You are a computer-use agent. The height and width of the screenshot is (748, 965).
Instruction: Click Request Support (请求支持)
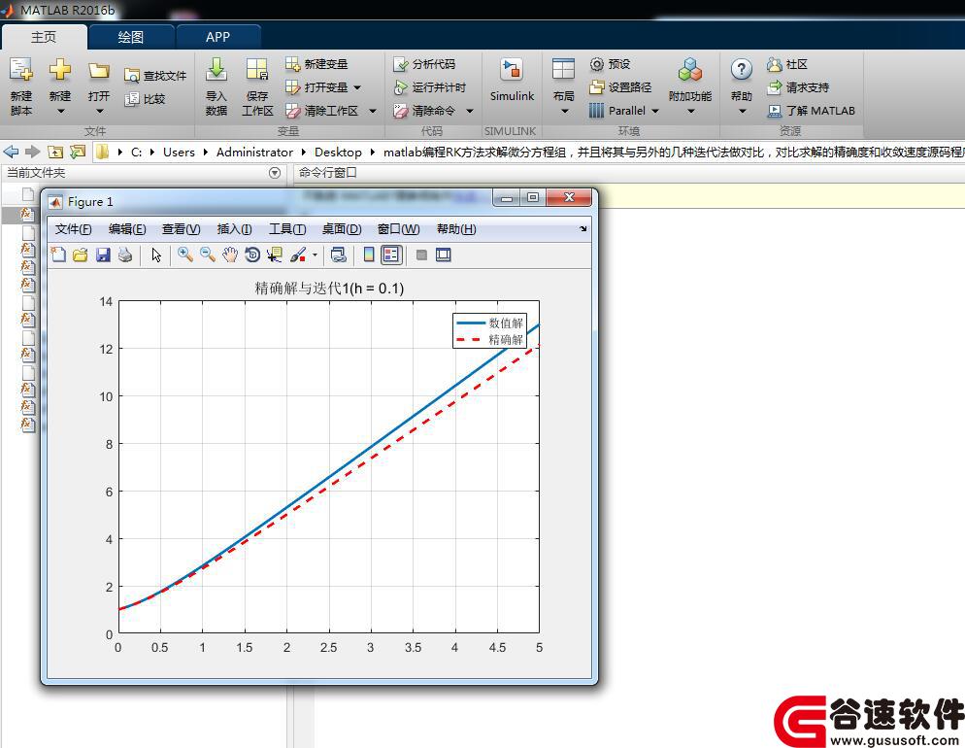[x=798, y=86]
